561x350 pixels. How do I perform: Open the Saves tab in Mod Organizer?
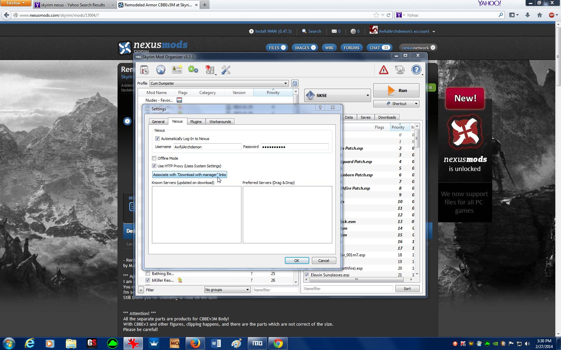[x=366, y=117]
